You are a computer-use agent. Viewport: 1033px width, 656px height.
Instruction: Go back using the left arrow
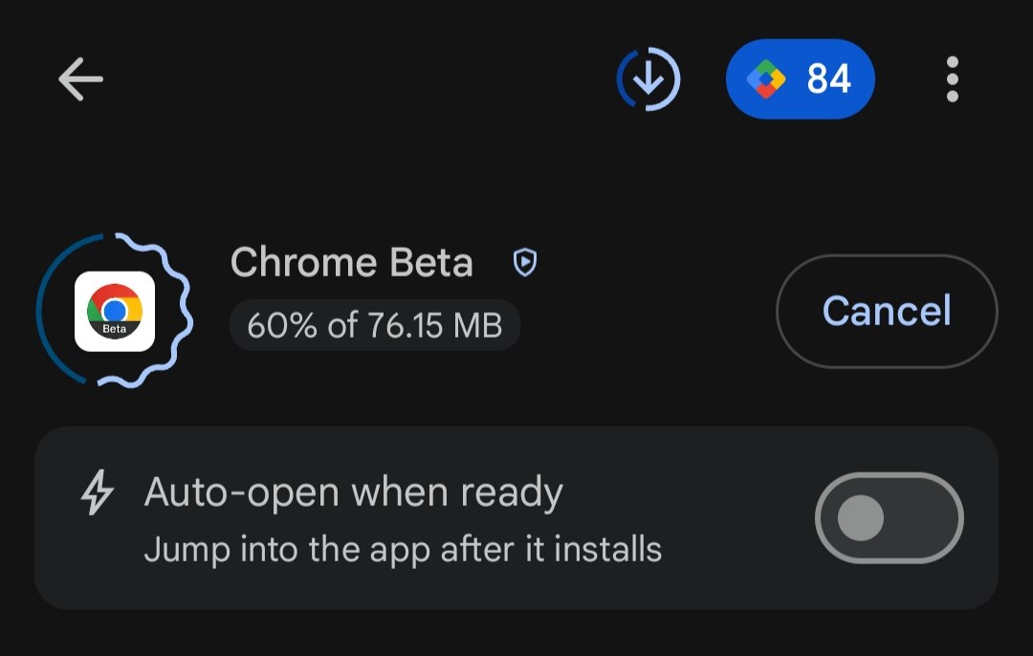click(x=80, y=79)
